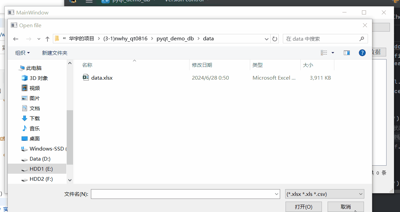Go forward with the right arrow button
This screenshot has height=212, width=400.
[29, 39]
